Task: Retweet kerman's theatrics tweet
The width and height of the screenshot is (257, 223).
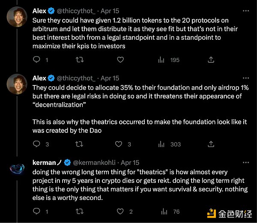Action: click(79, 211)
